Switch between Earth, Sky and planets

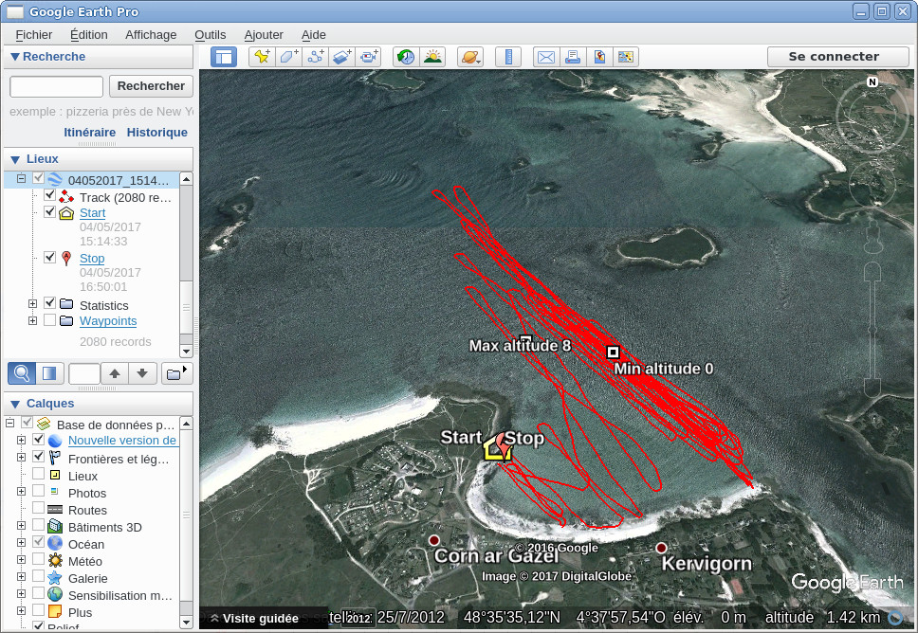coord(470,57)
